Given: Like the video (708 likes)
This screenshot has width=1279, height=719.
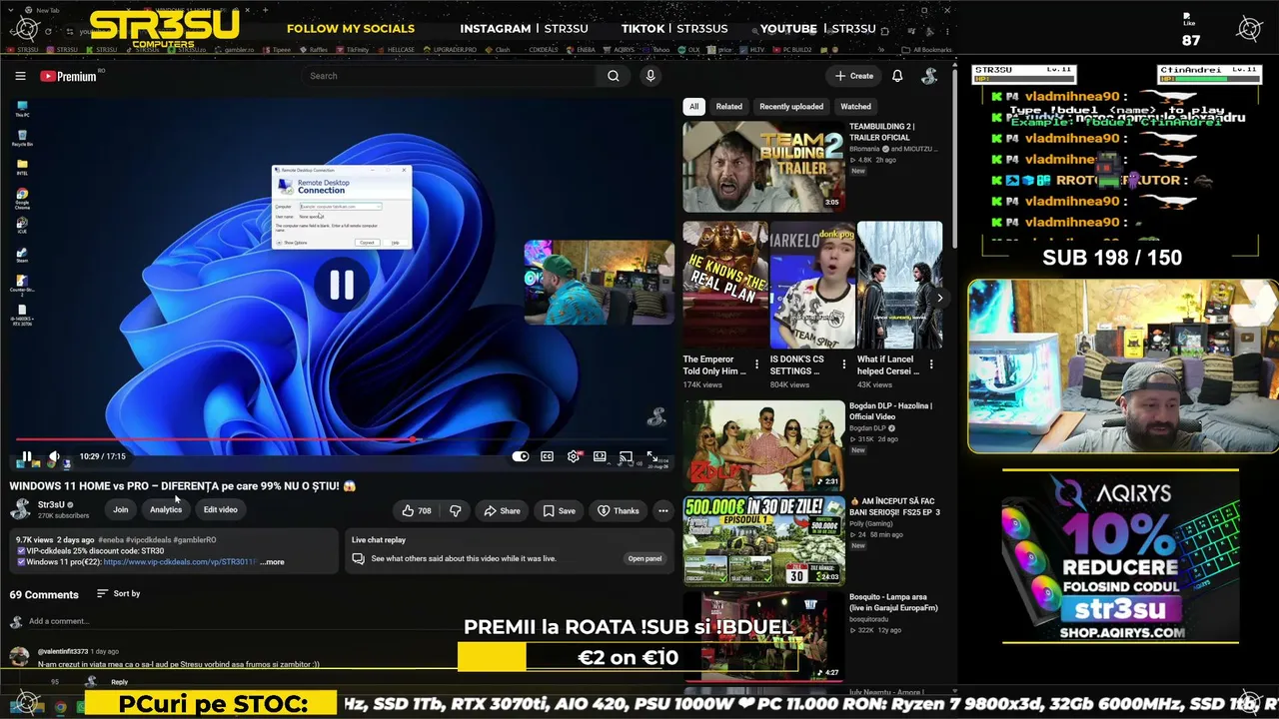Looking at the screenshot, I should 417,510.
